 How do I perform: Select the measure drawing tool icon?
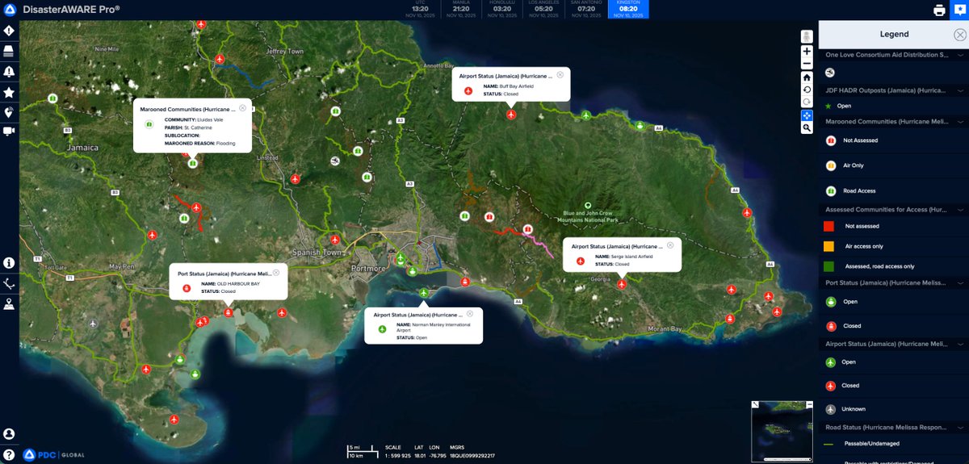[x=9, y=283]
